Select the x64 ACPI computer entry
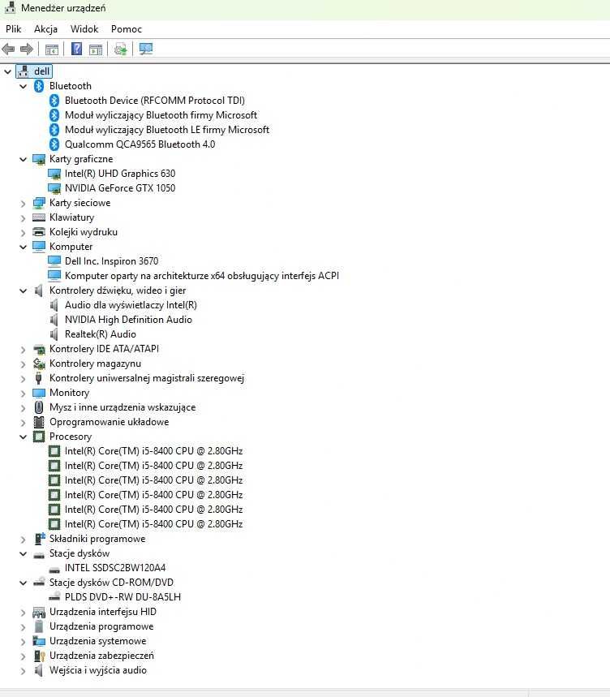 (202, 276)
